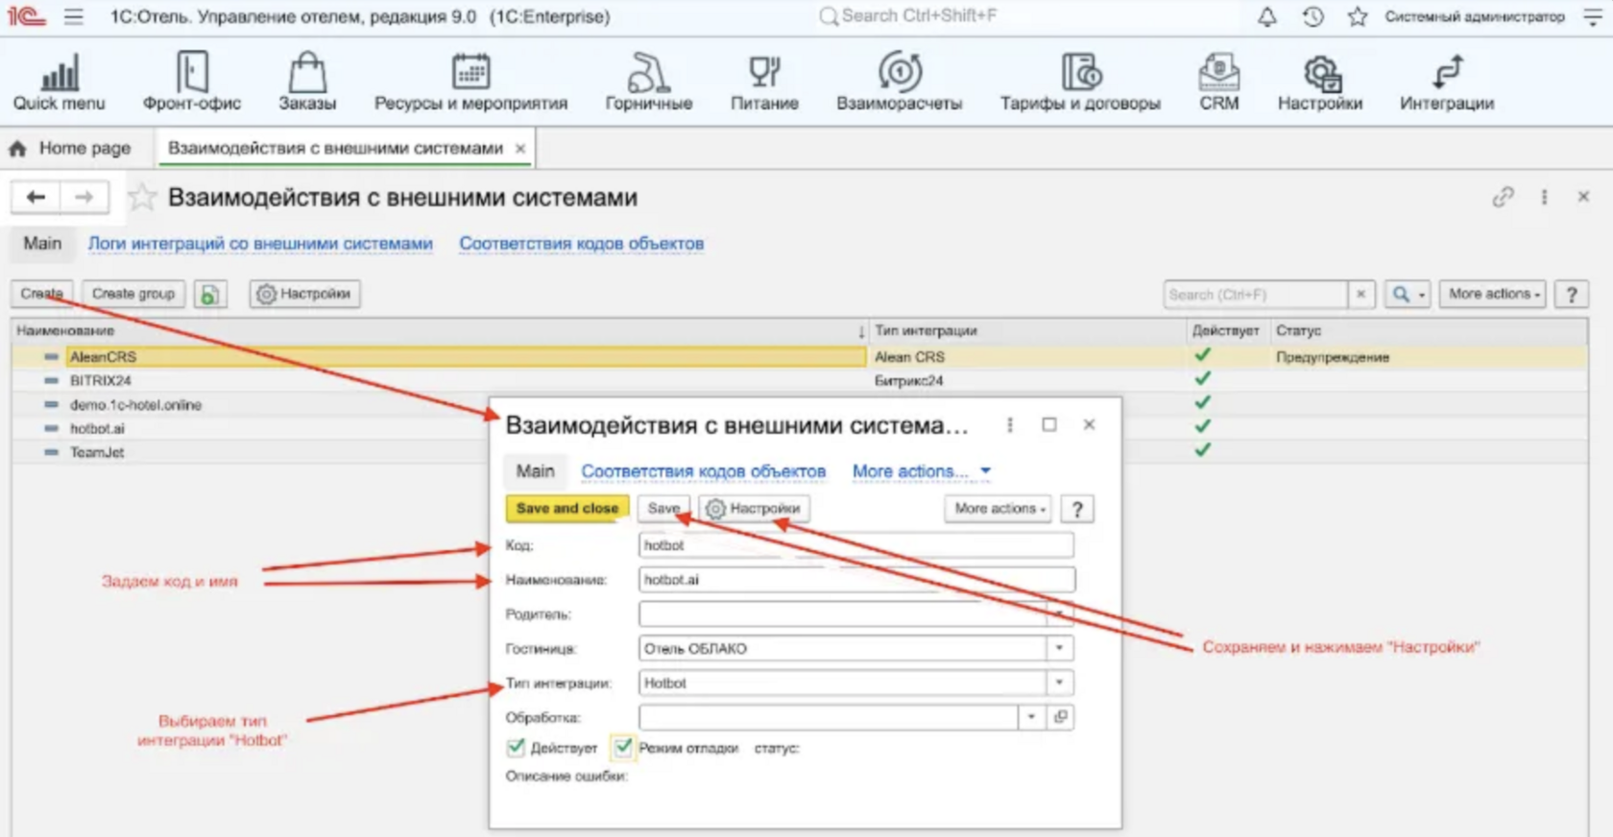Open the Питание section
This screenshot has height=837, width=1613.
[x=764, y=82]
